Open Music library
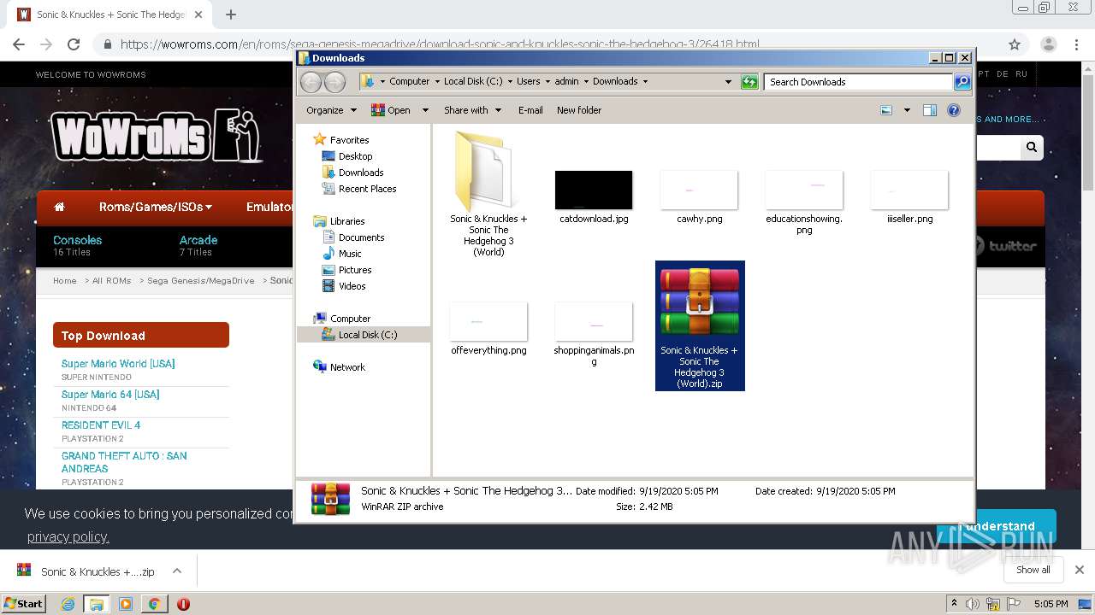Image resolution: width=1095 pixels, height=615 pixels. coord(350,254)
